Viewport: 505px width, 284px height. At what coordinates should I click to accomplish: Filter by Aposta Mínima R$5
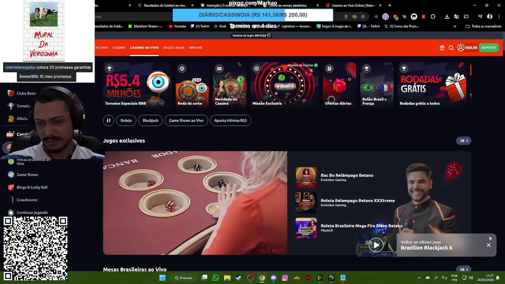pos(230,120)
